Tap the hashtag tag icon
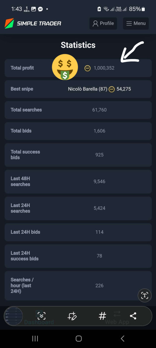Viewport: 156px width, 348px height. click(x=102, y=316)
